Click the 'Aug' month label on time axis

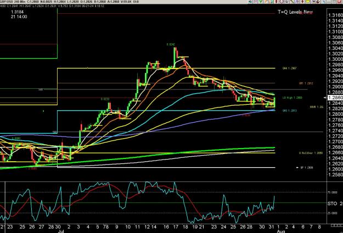tap(281, 231)
